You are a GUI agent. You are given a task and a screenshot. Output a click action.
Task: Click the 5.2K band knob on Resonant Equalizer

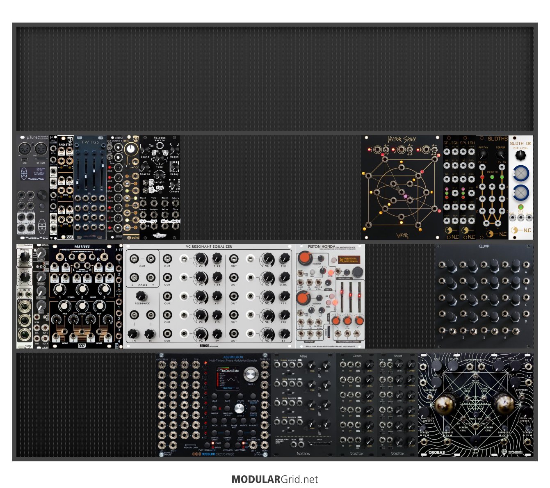coord(217,258)
